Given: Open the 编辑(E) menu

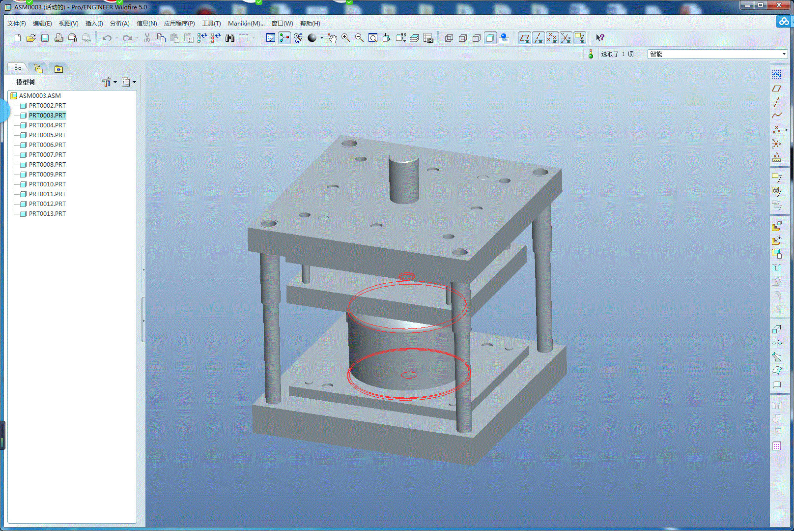Looking at the screenshot, I should click(x=42, y=23).
